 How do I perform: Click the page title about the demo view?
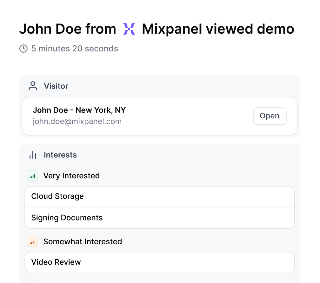coord(157,29)
